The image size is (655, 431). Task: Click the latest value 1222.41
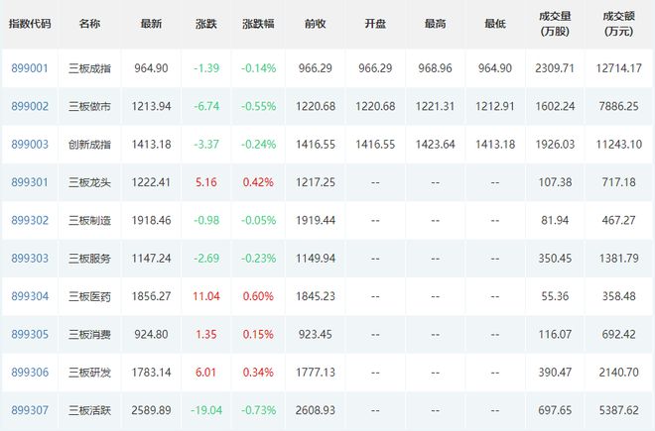151,182
